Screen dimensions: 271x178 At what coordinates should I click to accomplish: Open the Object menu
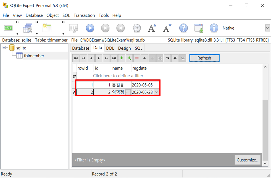click(x=53, y=15)
